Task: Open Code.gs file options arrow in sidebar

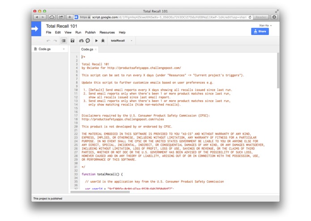Action: tap(64, 49)
